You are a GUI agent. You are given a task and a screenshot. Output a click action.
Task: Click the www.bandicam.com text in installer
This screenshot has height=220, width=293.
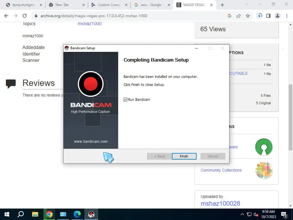91,142
